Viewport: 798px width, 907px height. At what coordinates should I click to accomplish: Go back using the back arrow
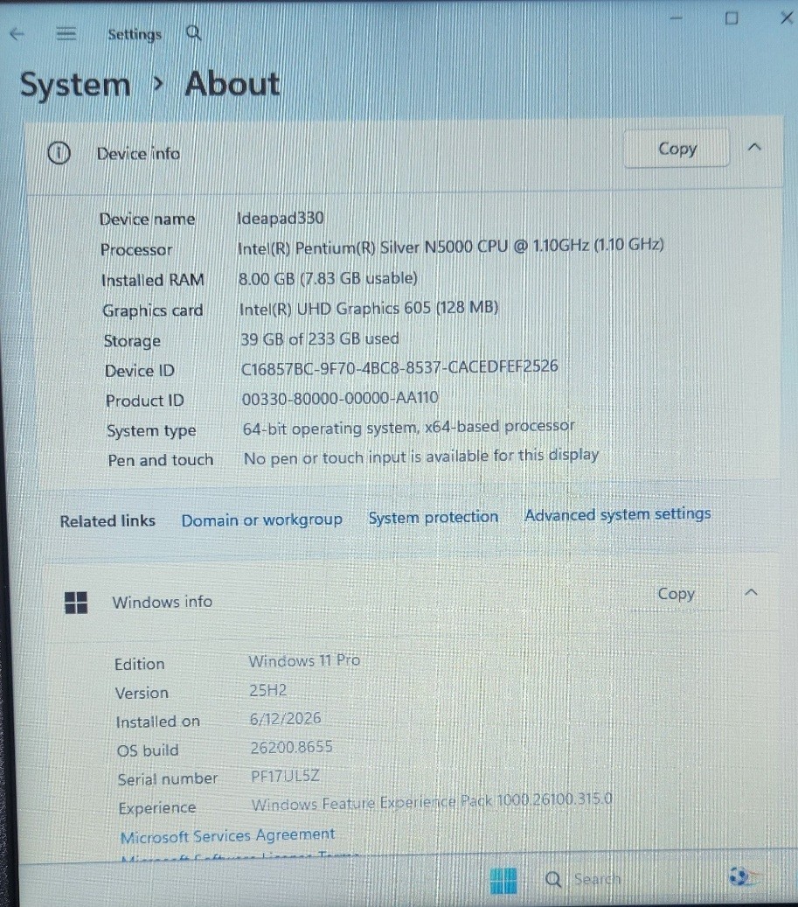[17, 34]
